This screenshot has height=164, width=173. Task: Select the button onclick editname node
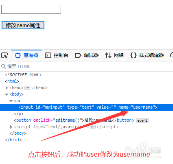pyautogui.click(x=74, y=120)
